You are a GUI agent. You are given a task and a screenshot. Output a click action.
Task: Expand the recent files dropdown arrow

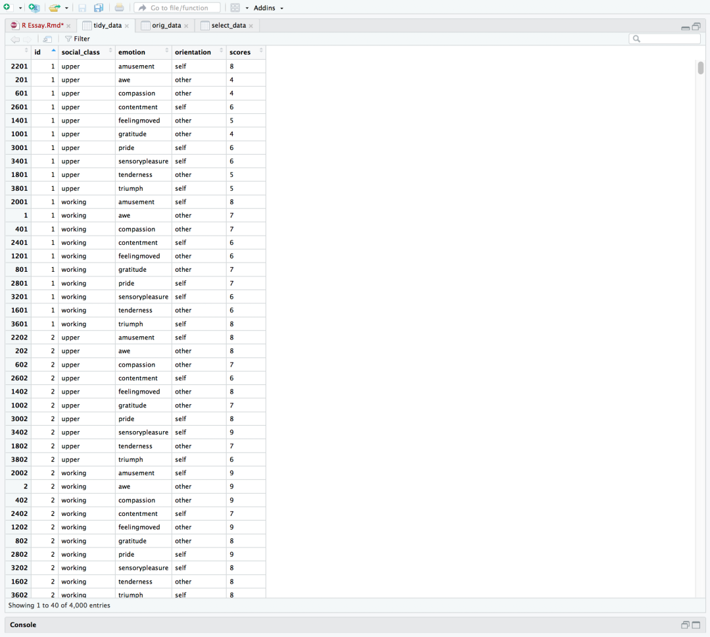[x=66, y=8]
